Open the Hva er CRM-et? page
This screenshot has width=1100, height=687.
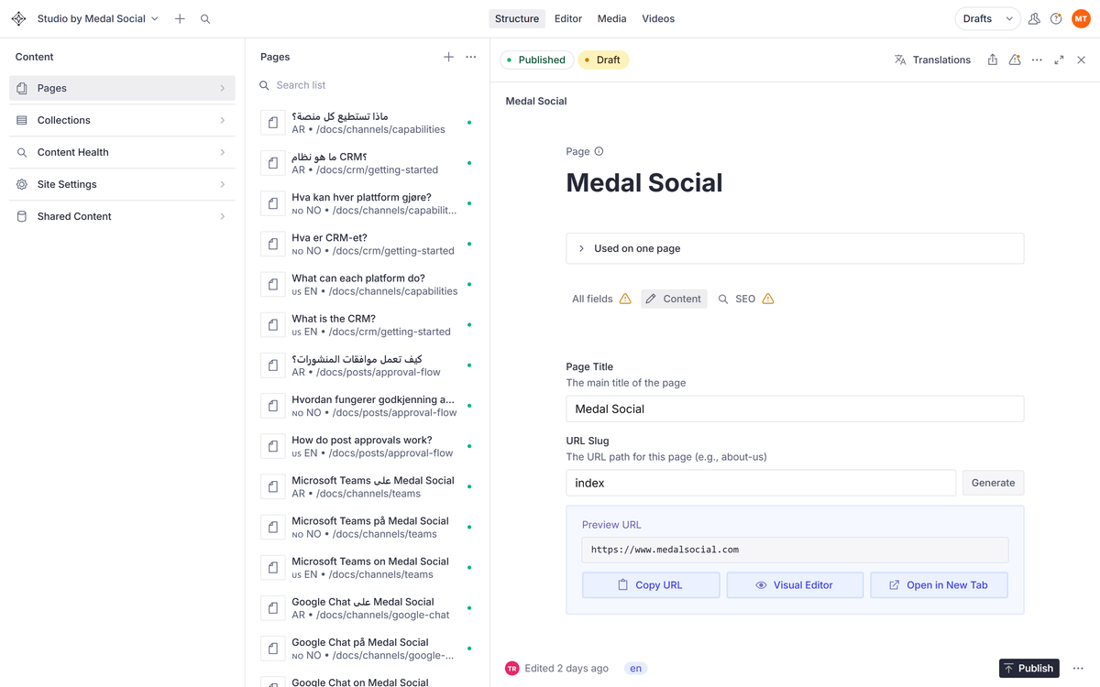pos(367,244)
